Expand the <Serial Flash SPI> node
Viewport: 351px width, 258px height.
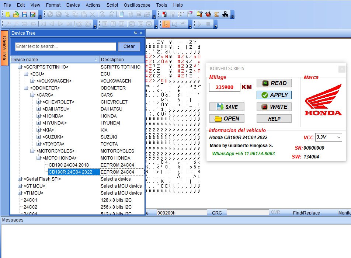click(20, 179)
